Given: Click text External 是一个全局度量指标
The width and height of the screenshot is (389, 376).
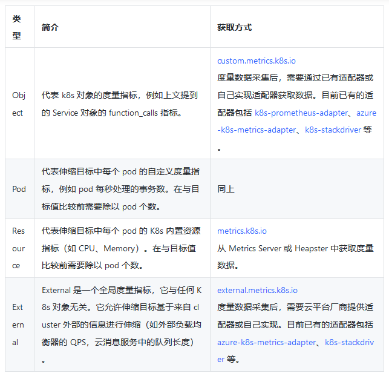Looking at the screenshot, I should tap(97, 290).
